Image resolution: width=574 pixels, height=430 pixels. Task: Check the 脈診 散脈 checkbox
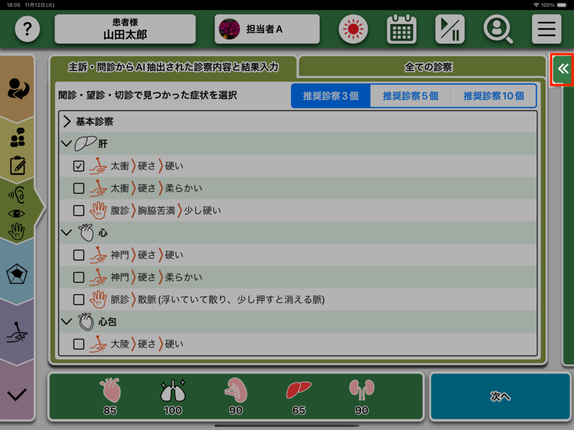click(x=79, y=300)
